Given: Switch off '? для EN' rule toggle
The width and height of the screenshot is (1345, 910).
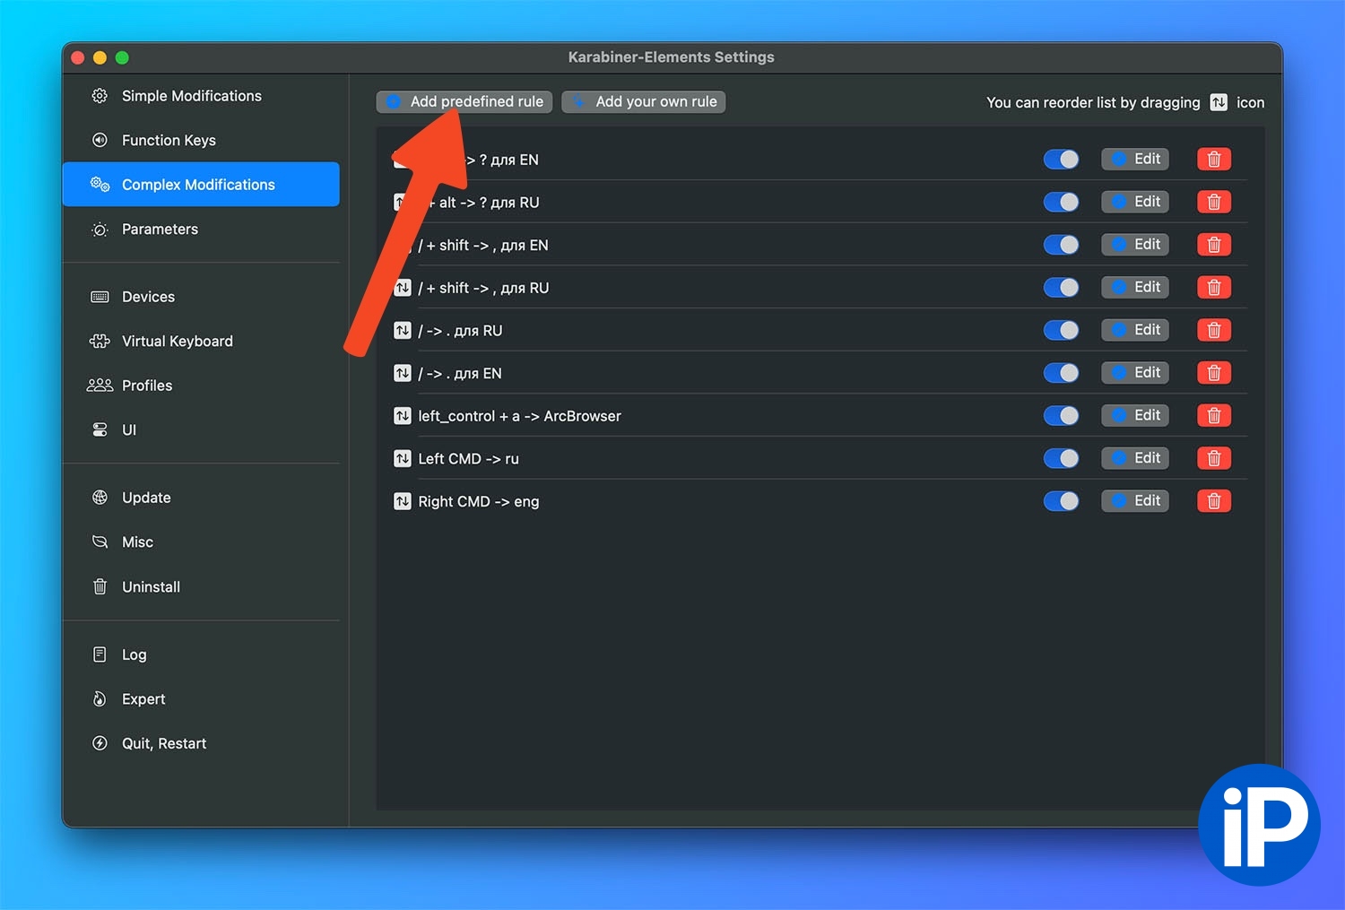Looking at the screenshot, I should [1061, 160].
